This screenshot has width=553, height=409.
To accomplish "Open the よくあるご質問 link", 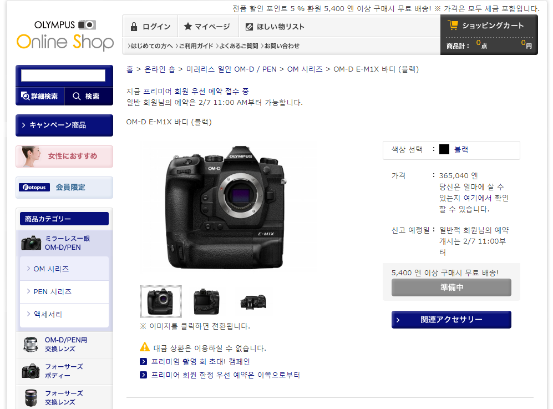I will pyautogui.click(x=237, y=46).
